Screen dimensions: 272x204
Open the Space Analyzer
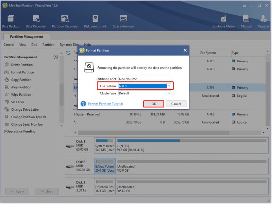(123, 21)
